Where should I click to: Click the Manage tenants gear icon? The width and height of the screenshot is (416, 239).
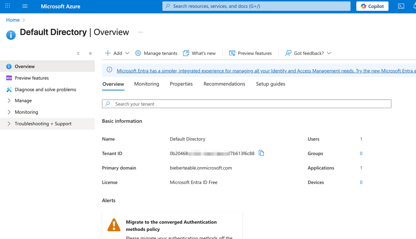(x=138, y=53)
